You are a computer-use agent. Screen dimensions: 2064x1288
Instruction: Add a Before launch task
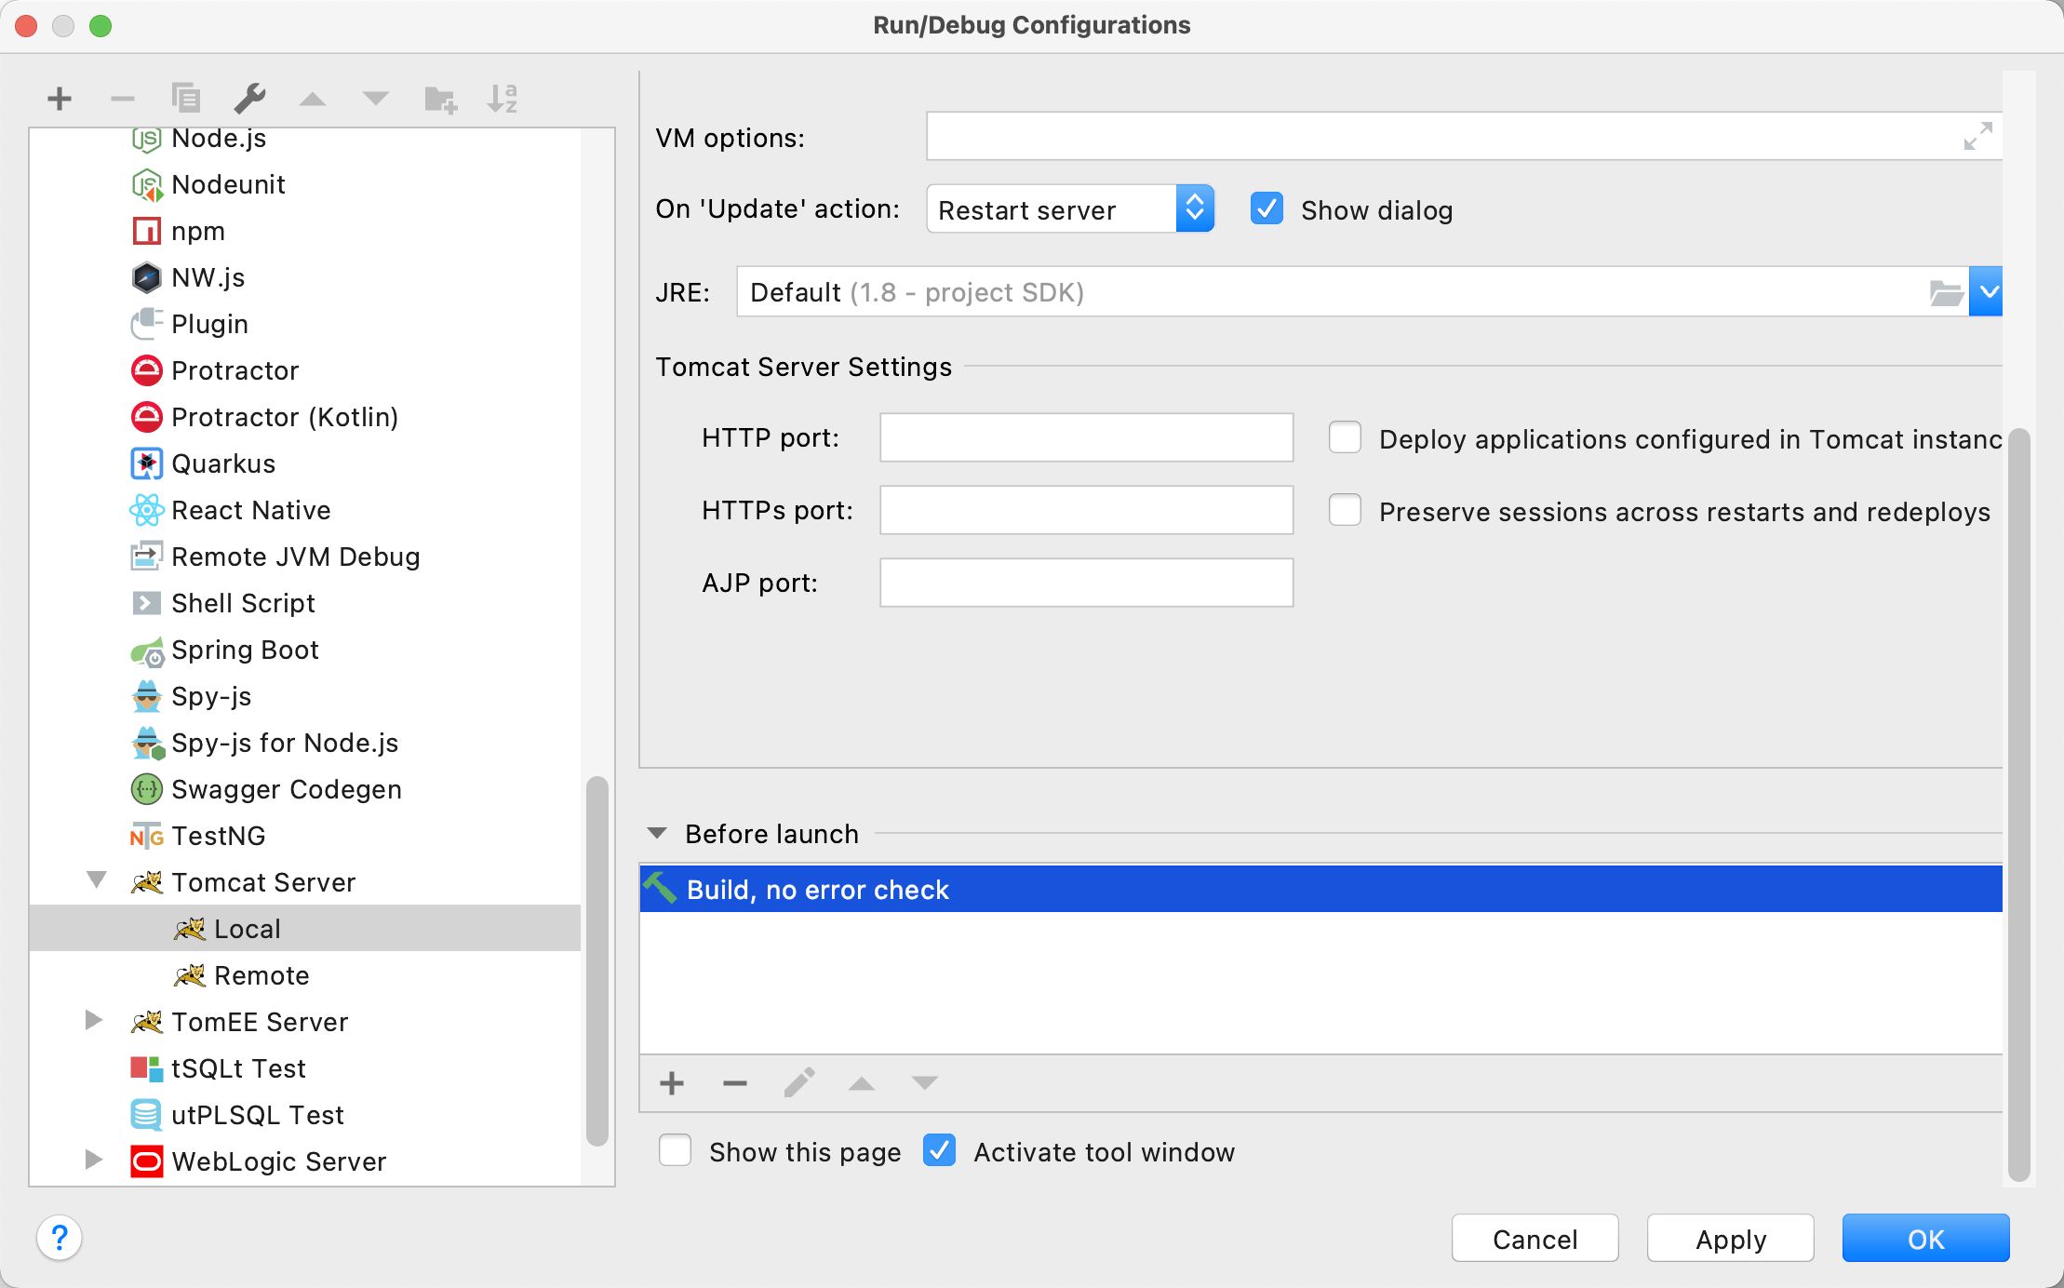click(672, 1083)
